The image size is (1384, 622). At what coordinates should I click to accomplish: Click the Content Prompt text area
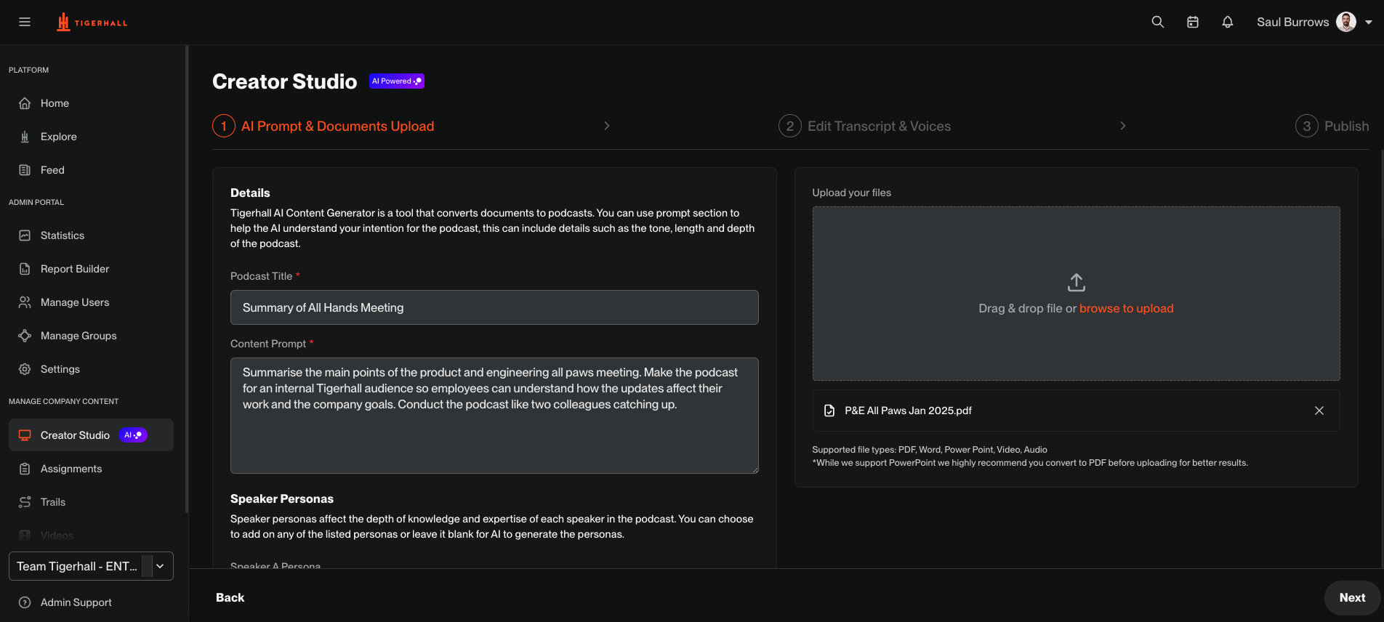click(x=494, y=416)
